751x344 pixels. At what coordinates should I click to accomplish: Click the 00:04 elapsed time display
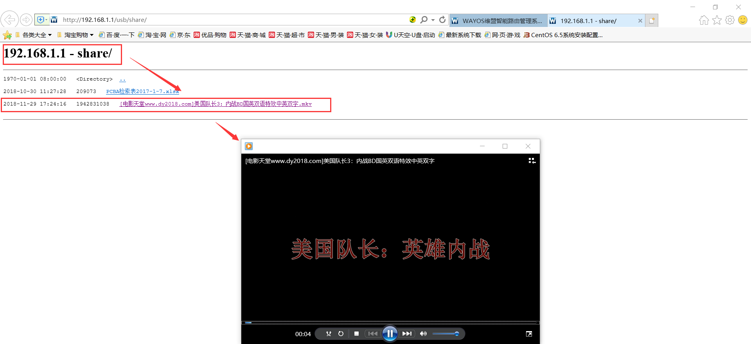[303, 334]
